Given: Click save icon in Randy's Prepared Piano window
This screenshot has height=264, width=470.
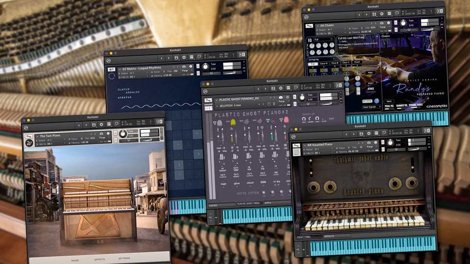Looking at the screenshot, I should pos(374,14).
